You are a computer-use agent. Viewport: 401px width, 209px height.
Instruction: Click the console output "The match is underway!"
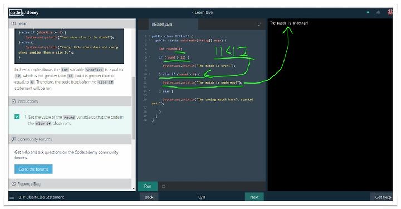pyautogui.click(x=289, y=23)
